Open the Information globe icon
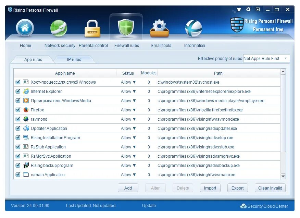Image resolution: width=300 pixels, height=218 pixels. click(193, 28)
